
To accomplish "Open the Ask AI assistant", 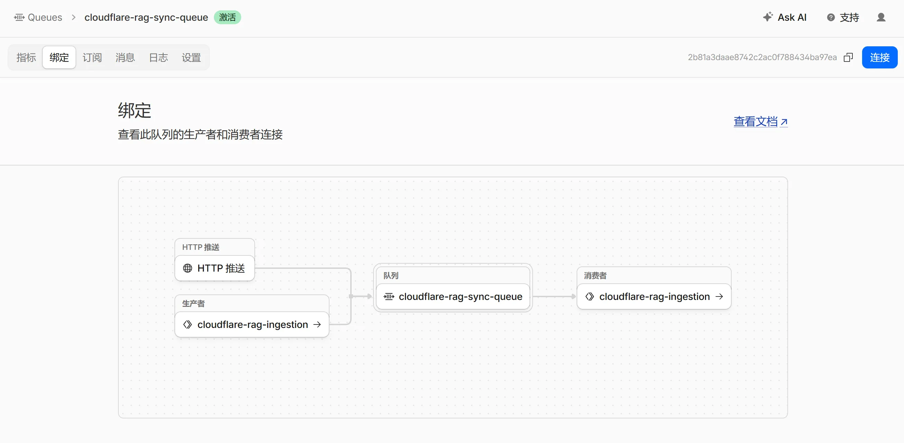I will pyautogui.click(x=785, y=17).
